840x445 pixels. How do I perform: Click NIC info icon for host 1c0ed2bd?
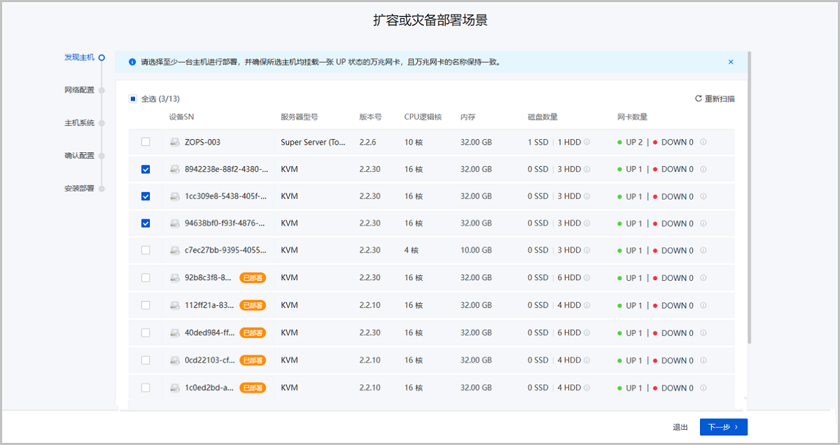point(703,388)
